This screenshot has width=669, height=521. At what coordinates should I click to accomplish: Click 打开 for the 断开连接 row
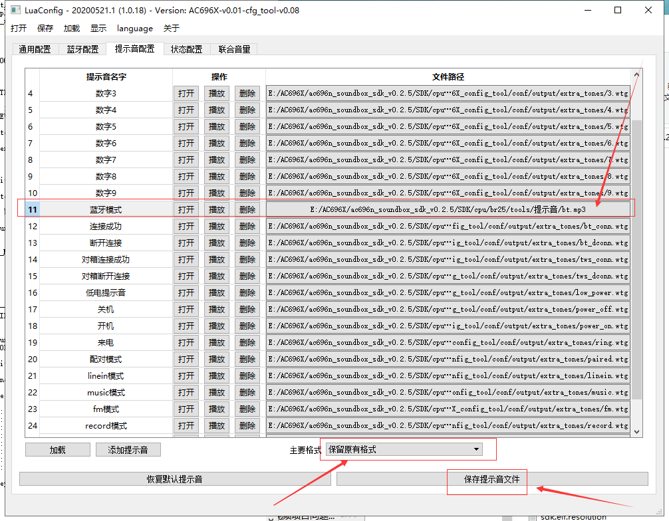point(186,243)
